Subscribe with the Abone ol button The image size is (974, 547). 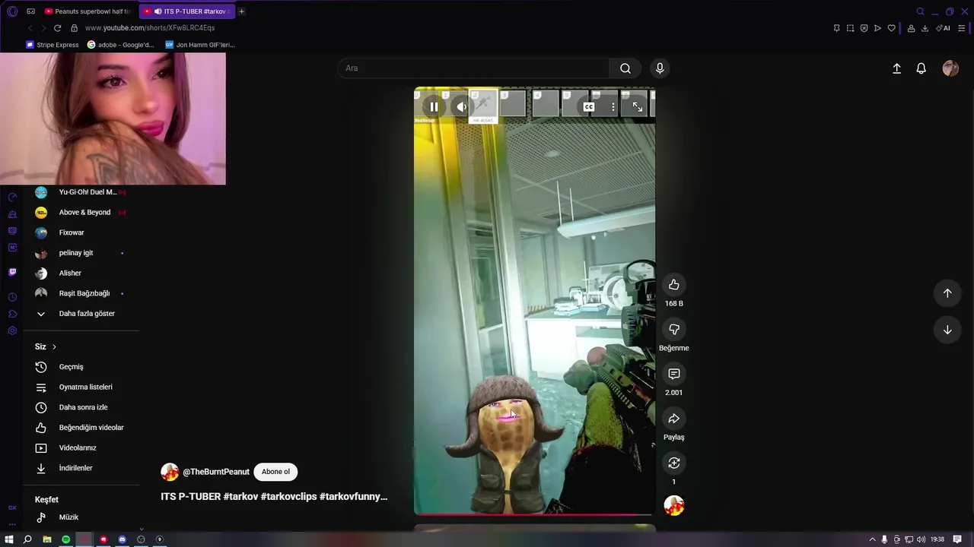275,472
